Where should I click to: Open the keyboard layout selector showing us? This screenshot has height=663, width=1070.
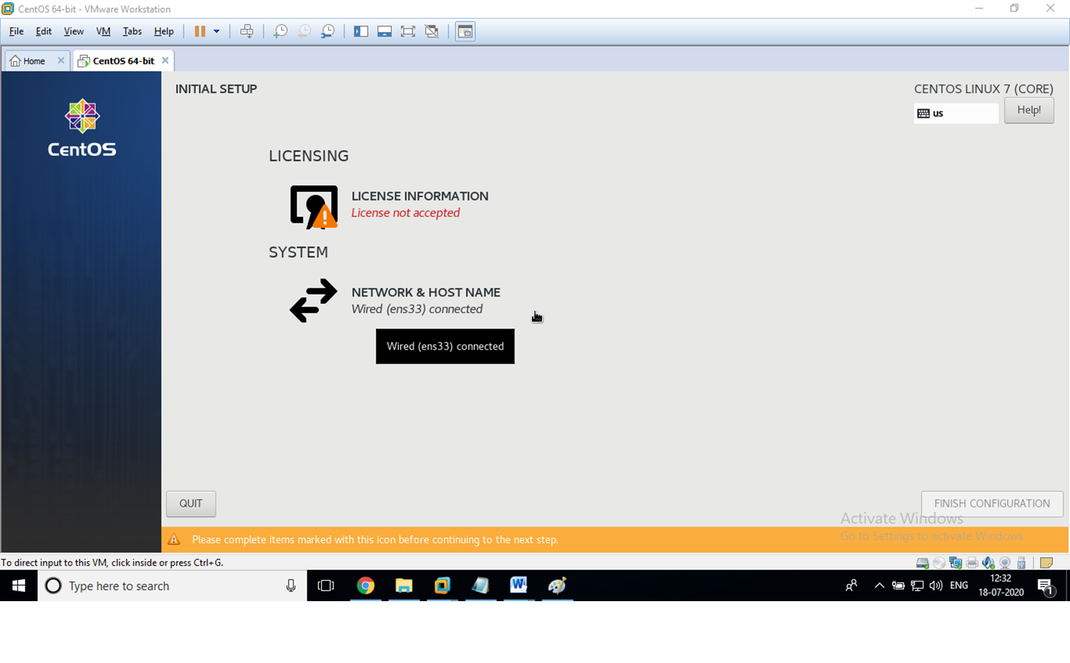(956, 113)
